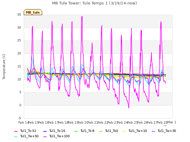Select the Tul1_Tw+10 legend label

[138, 131]
